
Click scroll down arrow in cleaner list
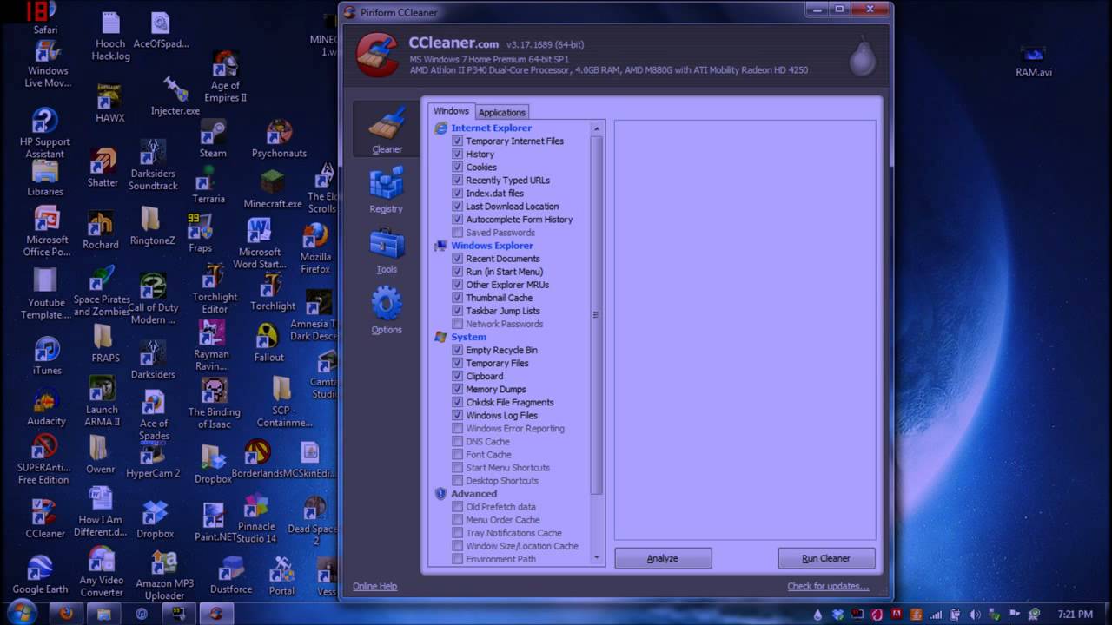(x=596, y=557)
